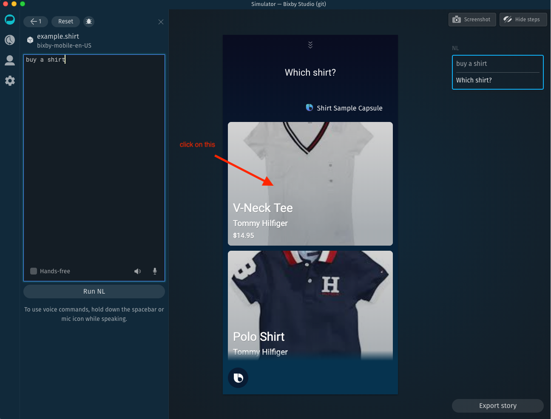
Task: Click the Hide steps button
Action: pyautogui.click(x=523, y=20)
